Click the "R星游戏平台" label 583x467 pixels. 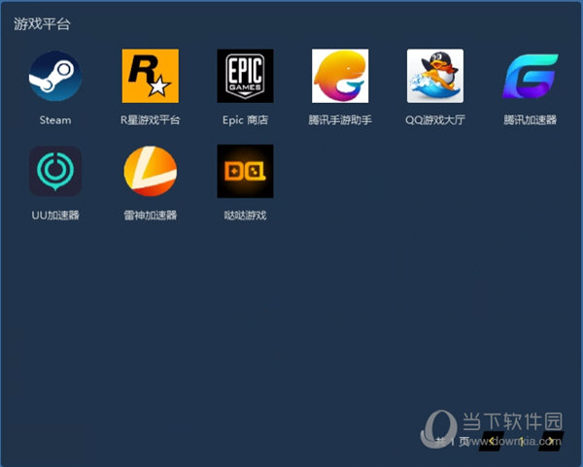tap(151, 120)
